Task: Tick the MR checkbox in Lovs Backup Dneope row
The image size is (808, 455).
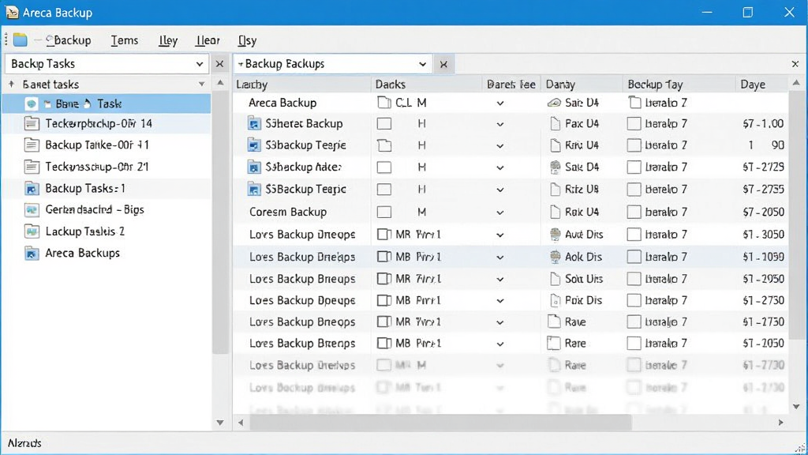Action: 384,235
